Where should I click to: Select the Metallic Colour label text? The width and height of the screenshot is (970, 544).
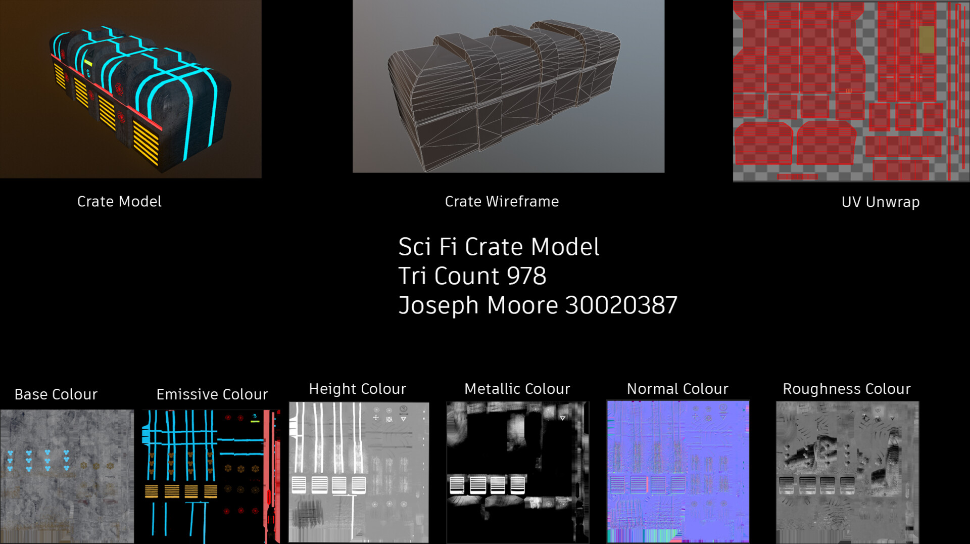pos(517,389)
